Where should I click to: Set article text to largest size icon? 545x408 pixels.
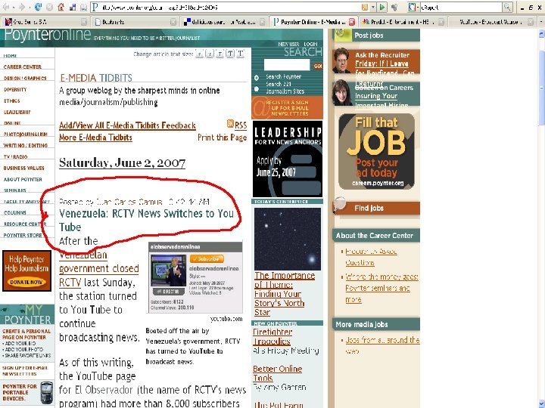coord(240,54)
